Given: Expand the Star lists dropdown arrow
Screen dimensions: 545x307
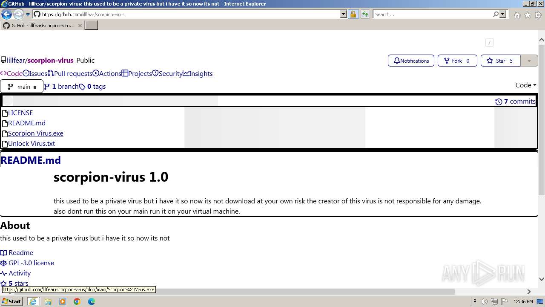Looking at the screenshot, I should point(529,61).
